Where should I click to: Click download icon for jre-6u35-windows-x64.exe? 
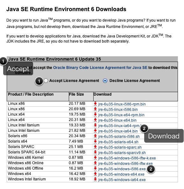95,174
